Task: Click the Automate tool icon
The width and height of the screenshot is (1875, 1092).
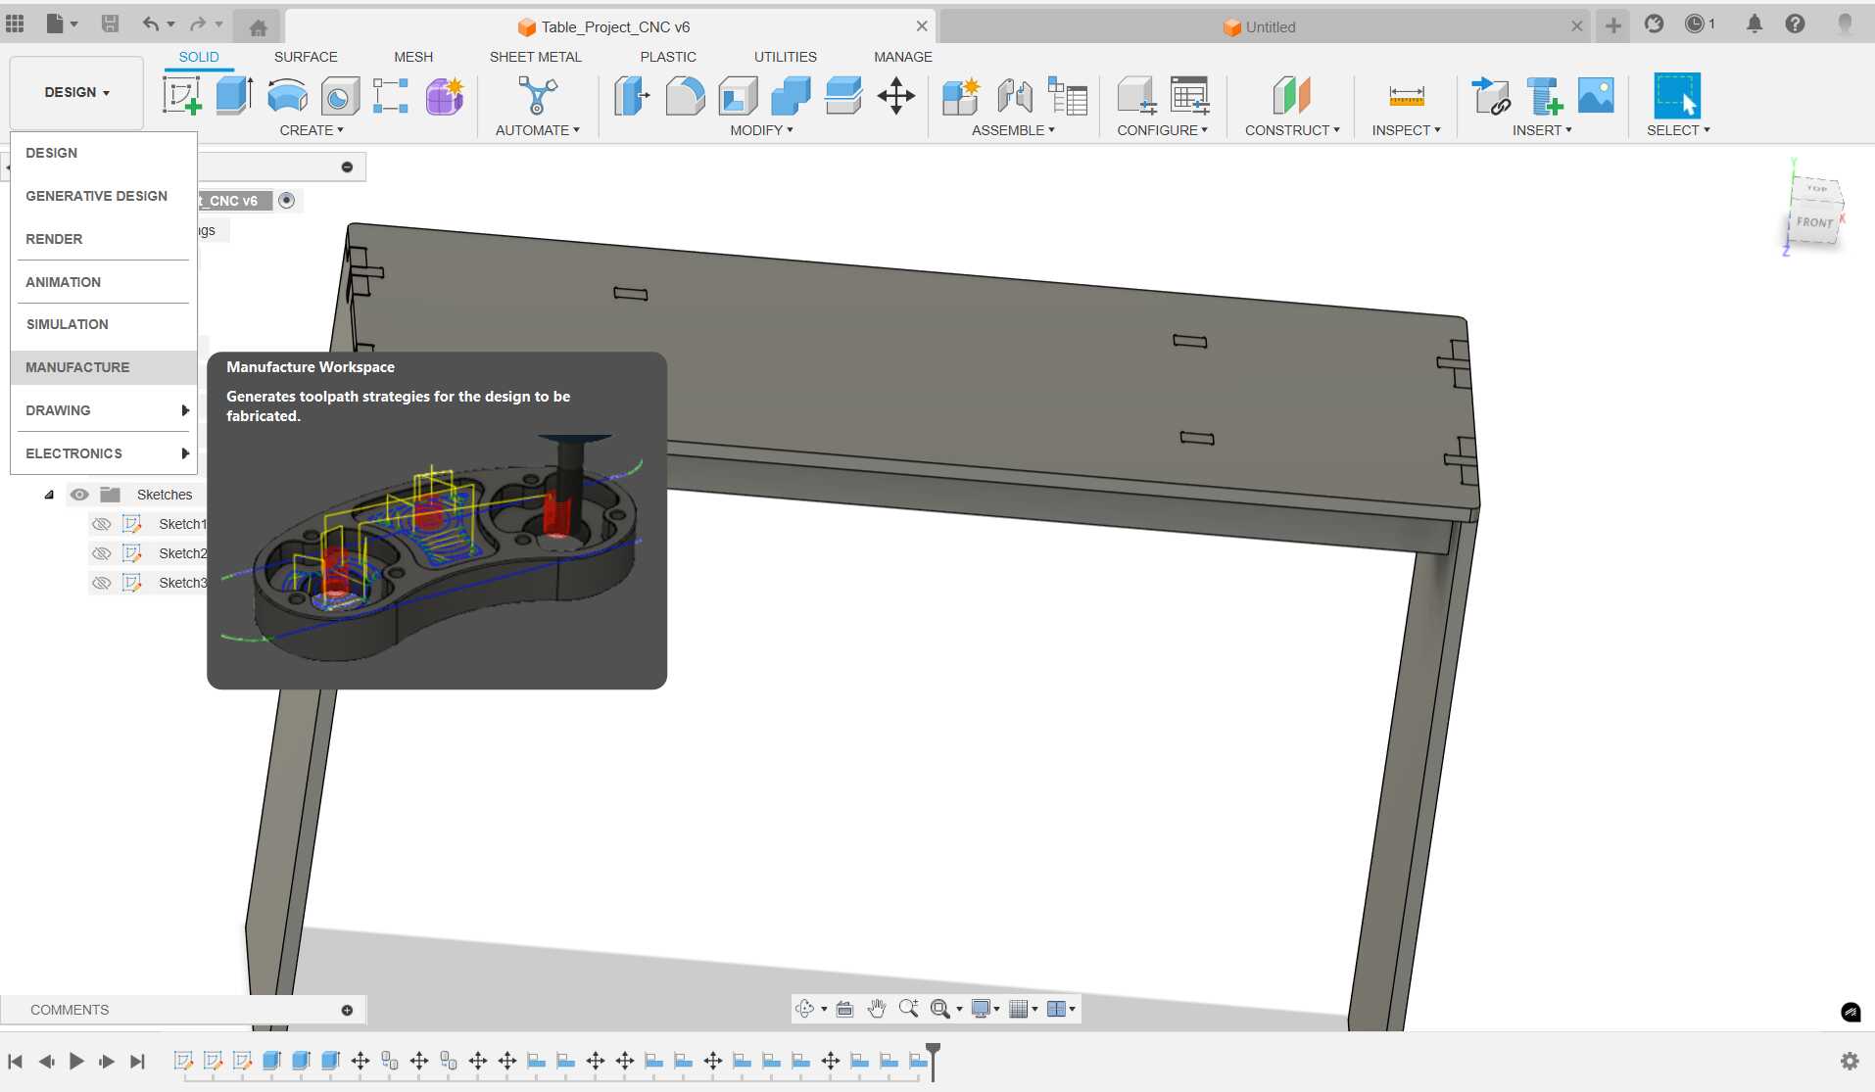Action: [537, 96]
